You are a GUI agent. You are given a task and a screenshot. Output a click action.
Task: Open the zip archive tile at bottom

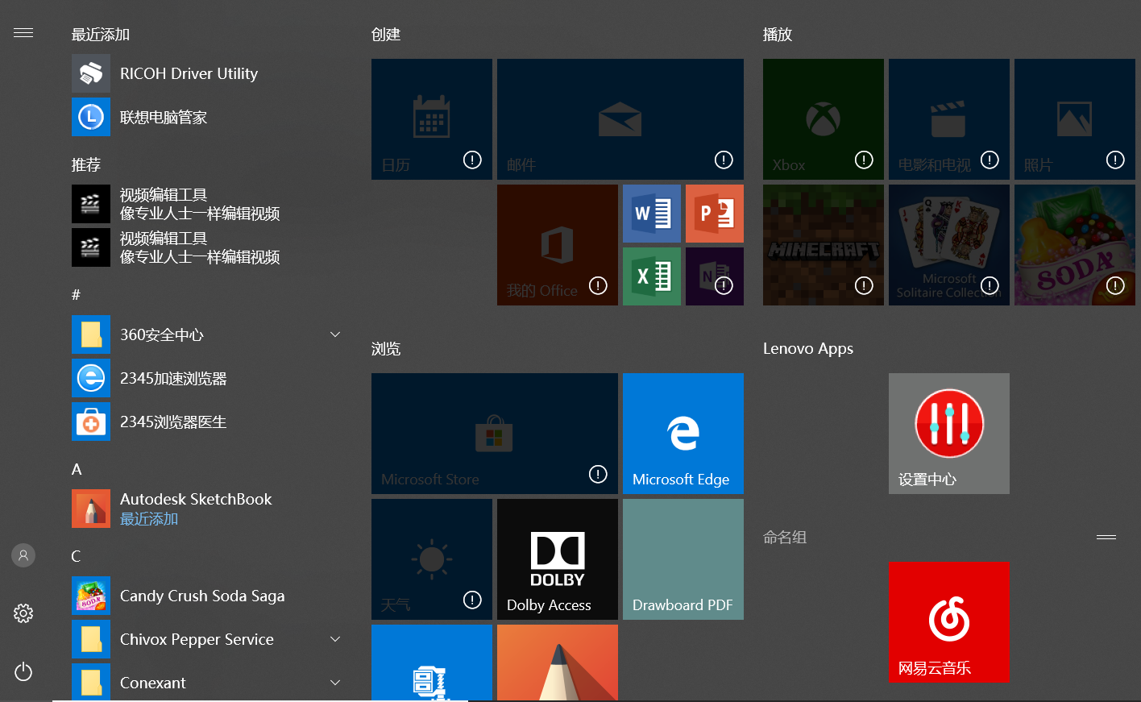(x=432, y=663)
